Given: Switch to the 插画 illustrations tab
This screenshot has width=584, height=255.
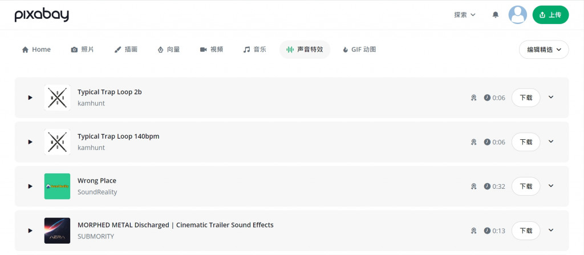Looking at the screenshot, I should pyautogui.click(x=126, y=50).
